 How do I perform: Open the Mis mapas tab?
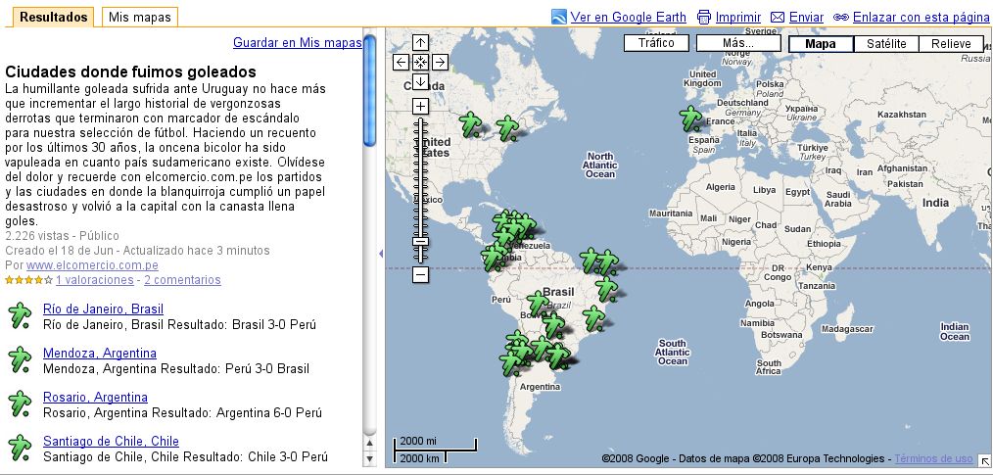(x=140, y=17)
